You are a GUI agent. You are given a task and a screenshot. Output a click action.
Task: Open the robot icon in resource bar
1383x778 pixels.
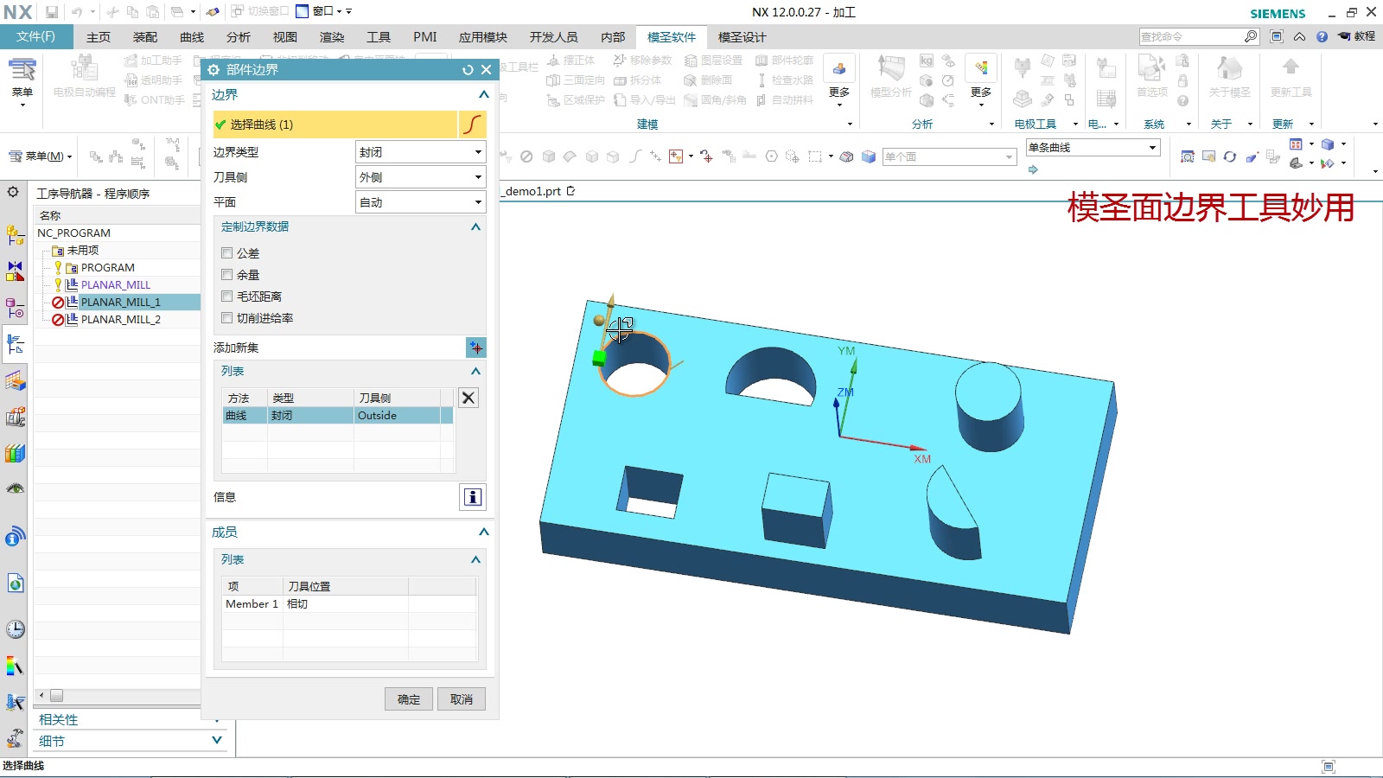click(15, 738)
